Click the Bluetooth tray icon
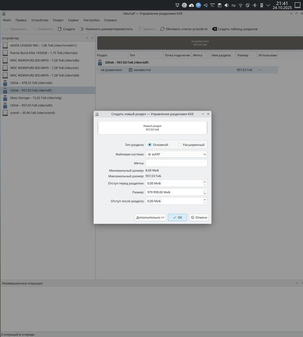The height and width of the screenshot is (337, 303). [x=254, y=5]
